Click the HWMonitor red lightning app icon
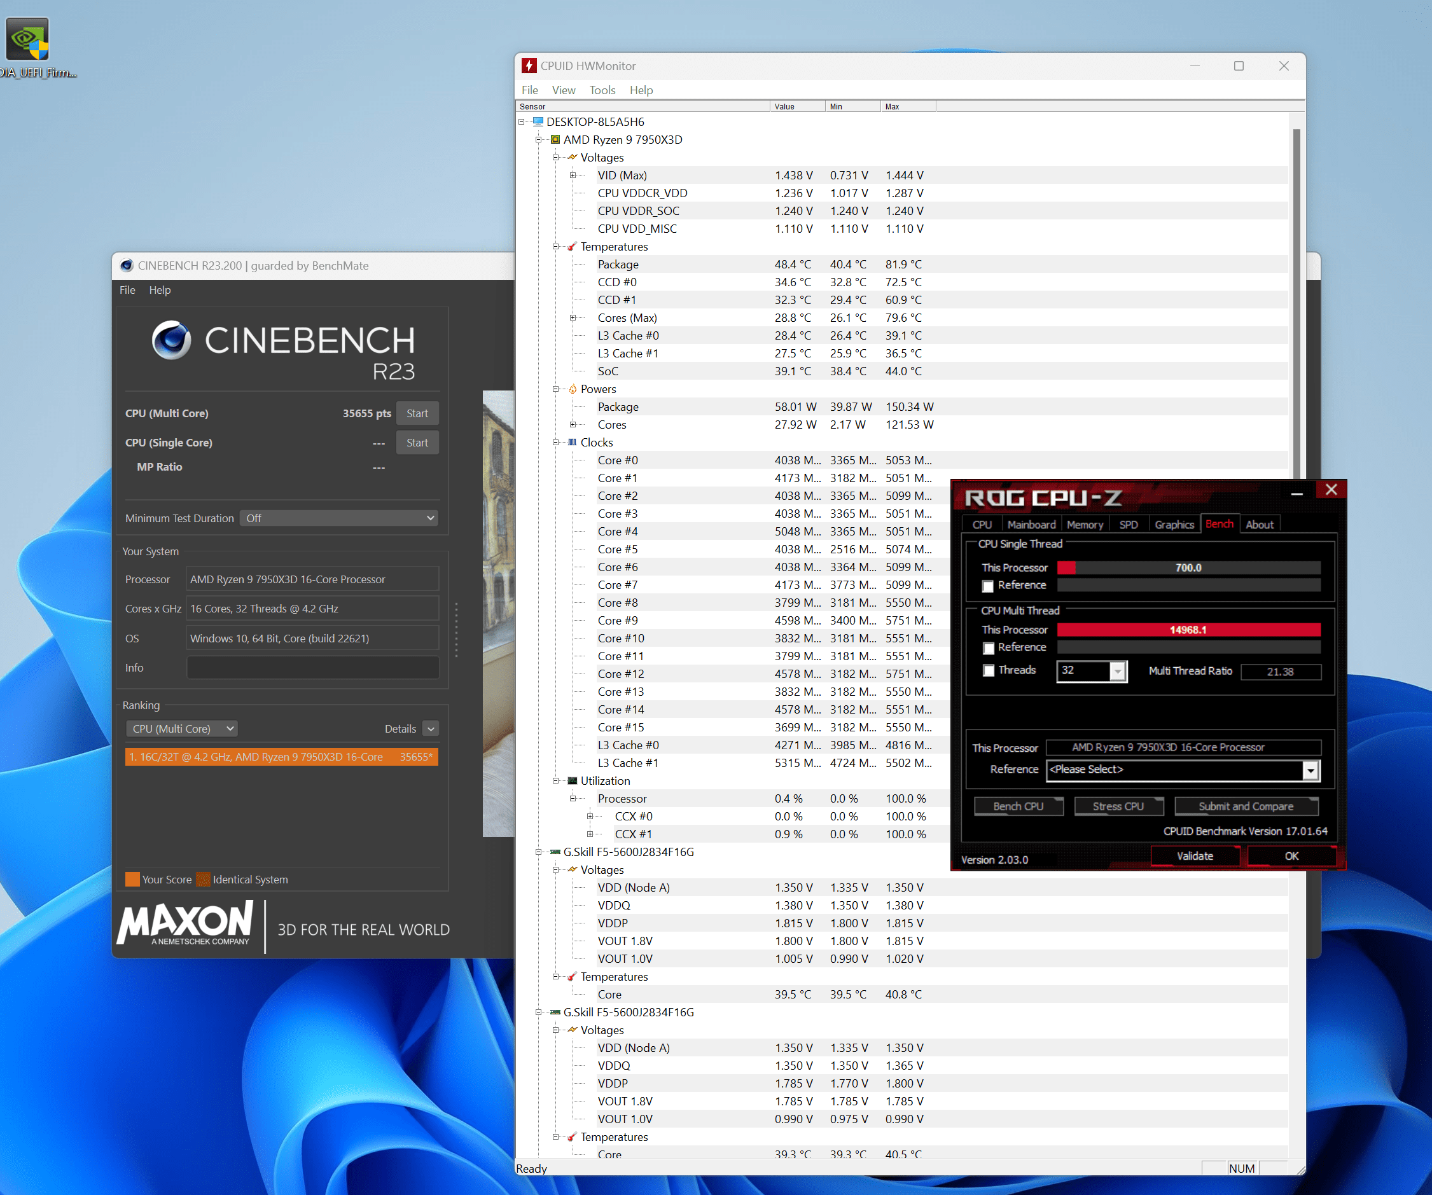Image resolution: width=1432 pixels, height=1195 pixels. (529, 66)
